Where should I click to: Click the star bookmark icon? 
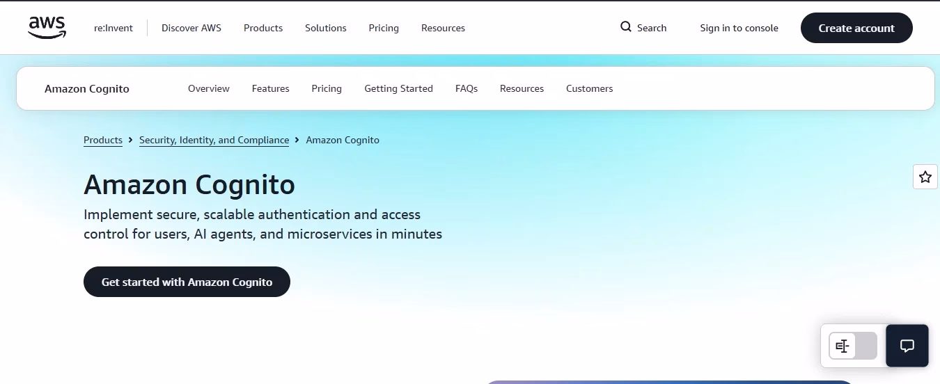[925, 177]
